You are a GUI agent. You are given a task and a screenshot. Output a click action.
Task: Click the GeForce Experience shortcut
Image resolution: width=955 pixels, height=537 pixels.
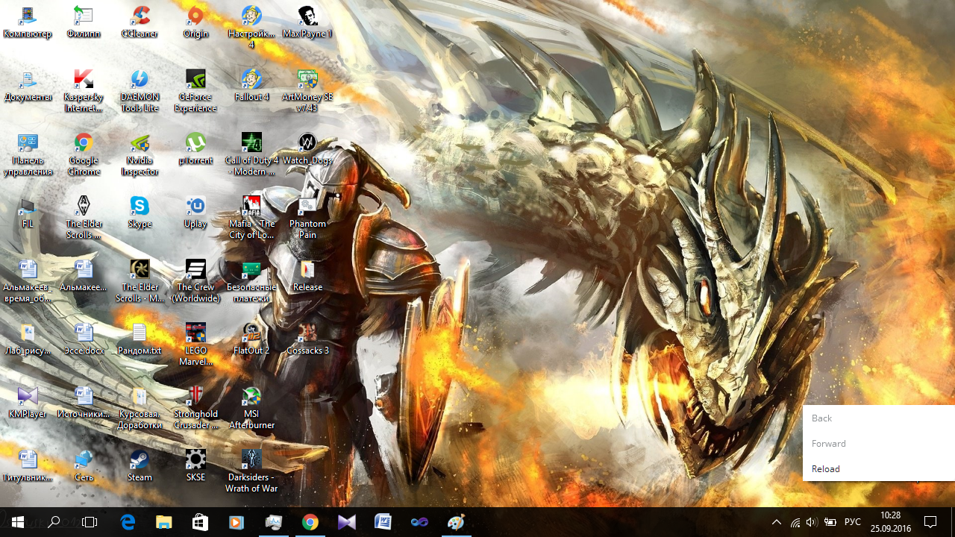[x=195, y=80]
